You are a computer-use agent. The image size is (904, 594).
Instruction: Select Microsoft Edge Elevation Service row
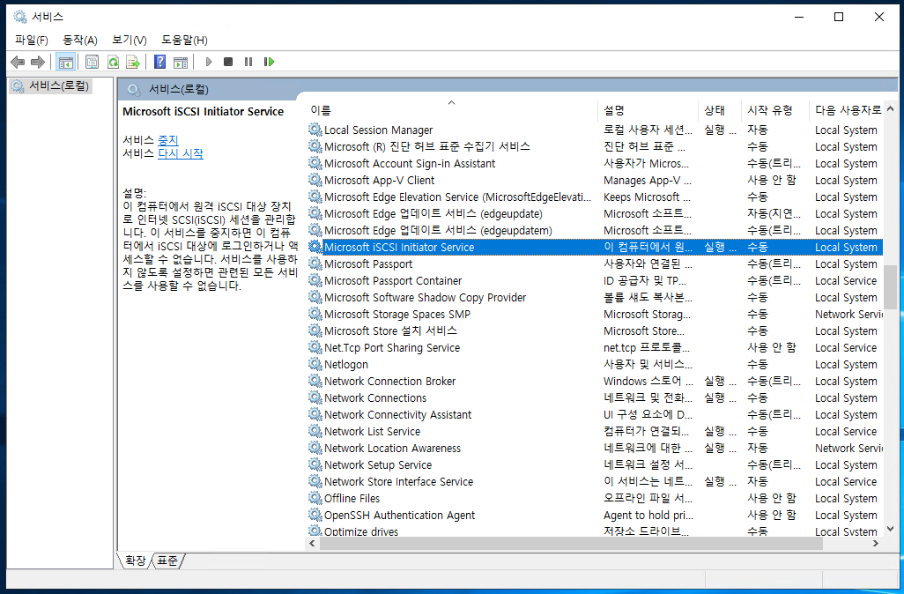595,197
